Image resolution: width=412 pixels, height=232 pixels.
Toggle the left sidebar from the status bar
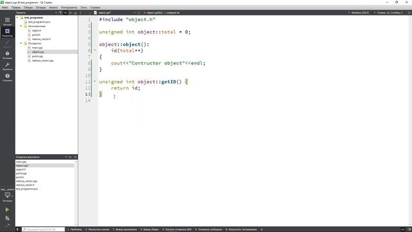18,229
